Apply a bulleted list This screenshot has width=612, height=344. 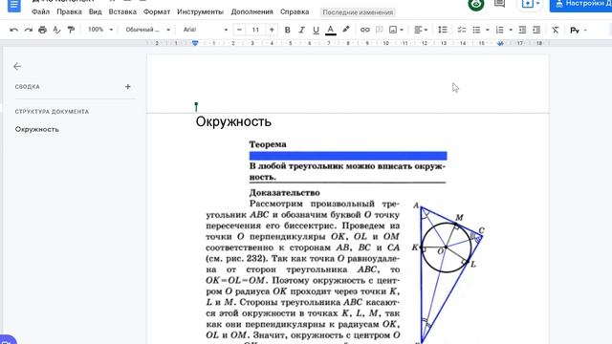point(476,30)
